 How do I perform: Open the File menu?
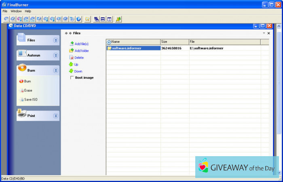(5, 11)
